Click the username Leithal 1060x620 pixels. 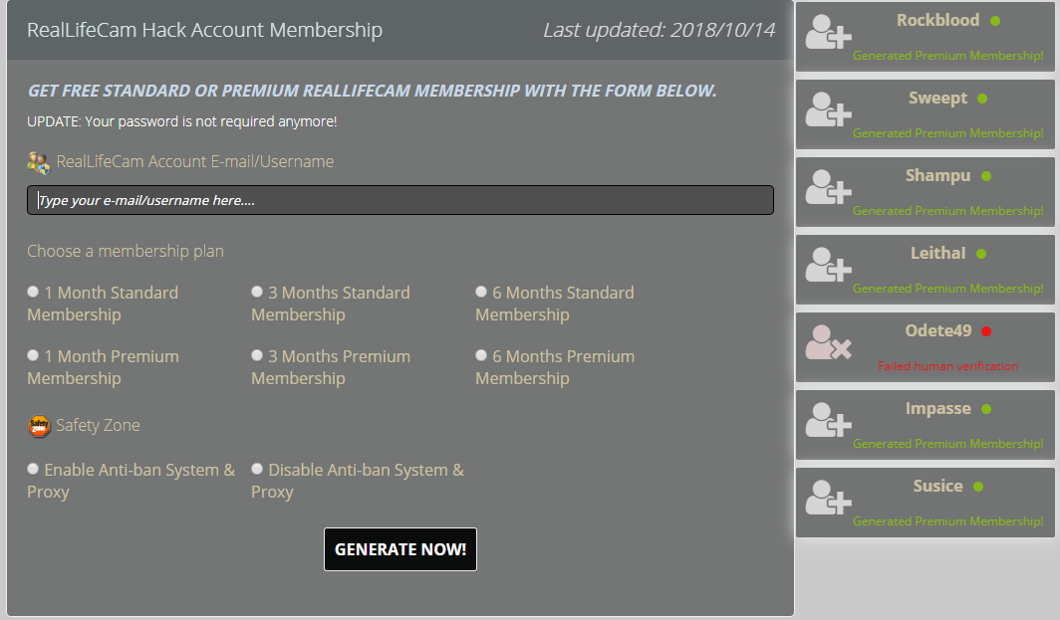click(x=937, y=253)
